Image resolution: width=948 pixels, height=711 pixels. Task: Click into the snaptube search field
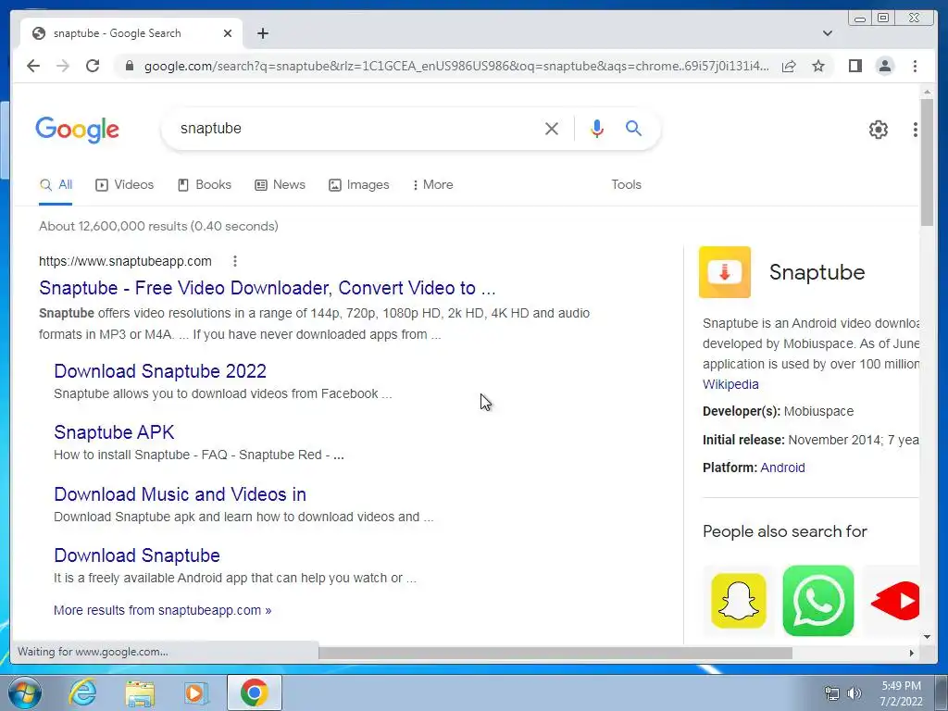pos(356,128)
